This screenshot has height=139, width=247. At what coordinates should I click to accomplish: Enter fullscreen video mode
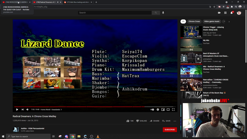click(173, 110)
